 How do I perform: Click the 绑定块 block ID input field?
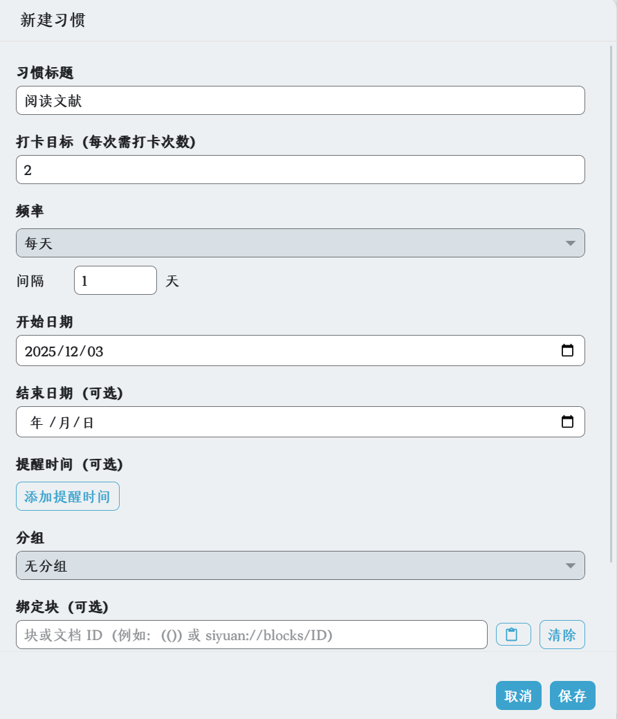tap(251, 635)
